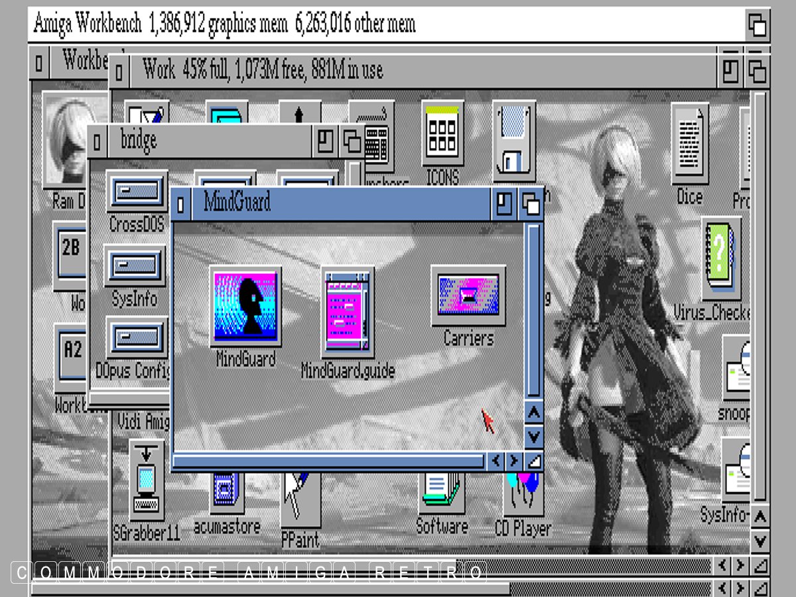Click the MindGuard window depth gadget
Screen dimensions: 796x597
click(531, 204)
